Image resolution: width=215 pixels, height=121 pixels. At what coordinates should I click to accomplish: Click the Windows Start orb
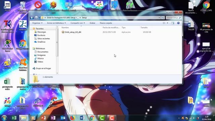(x=4, y=118)
